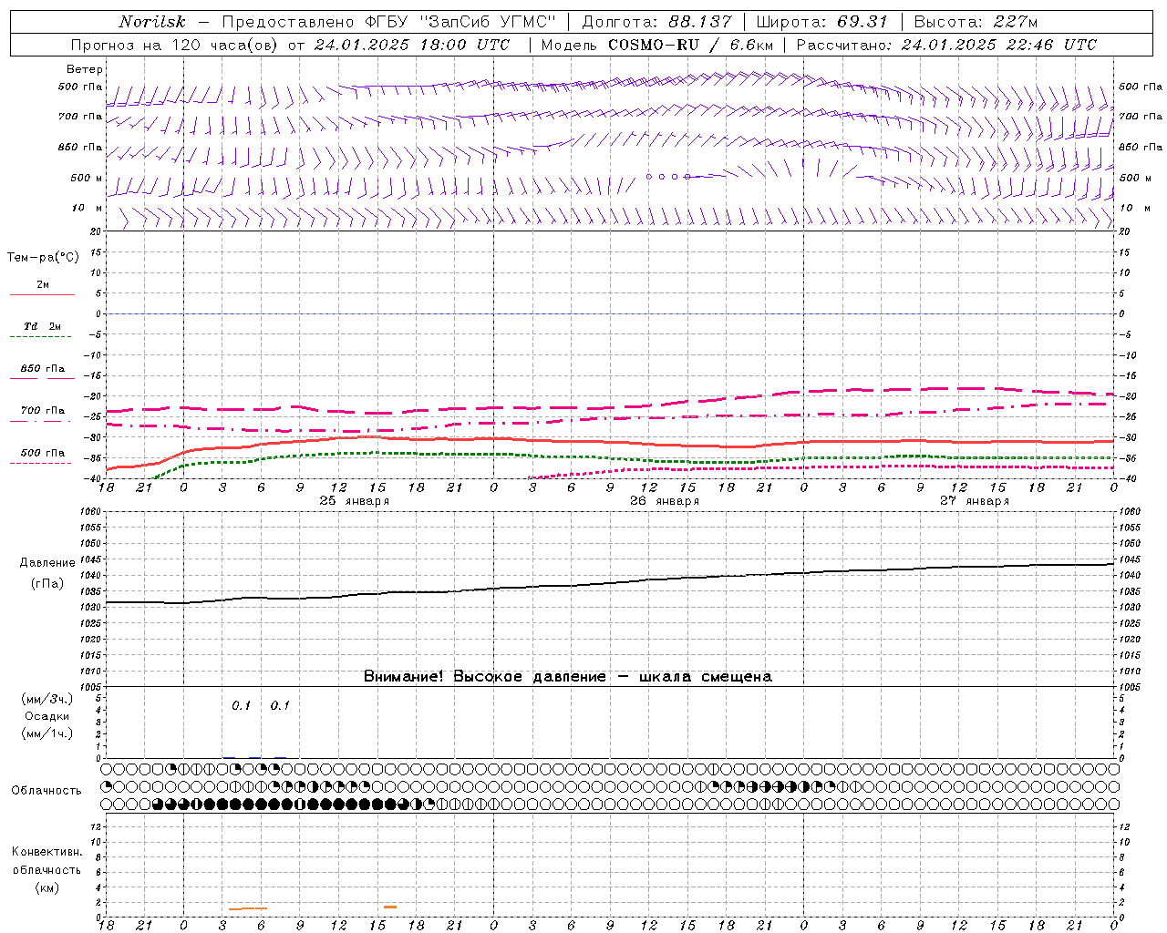The image size is (1167, 933).
Task: Select the 'Предоставлено ФГБУ "ЗапСиб УГМС"' provider text
Action: (389, 22)
